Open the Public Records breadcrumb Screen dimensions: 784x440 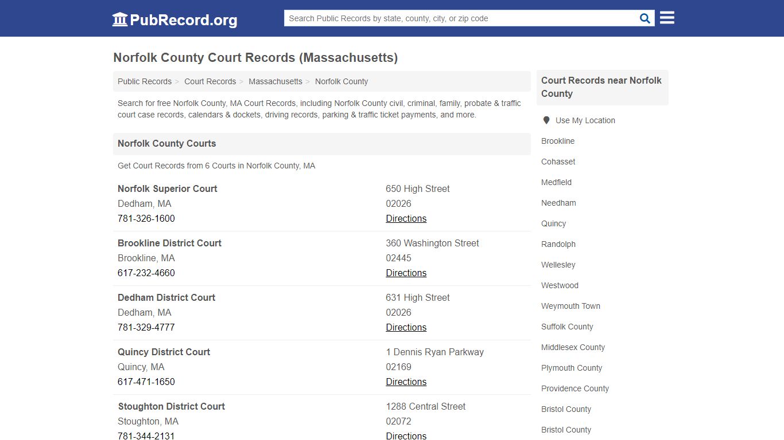[145, 81]
